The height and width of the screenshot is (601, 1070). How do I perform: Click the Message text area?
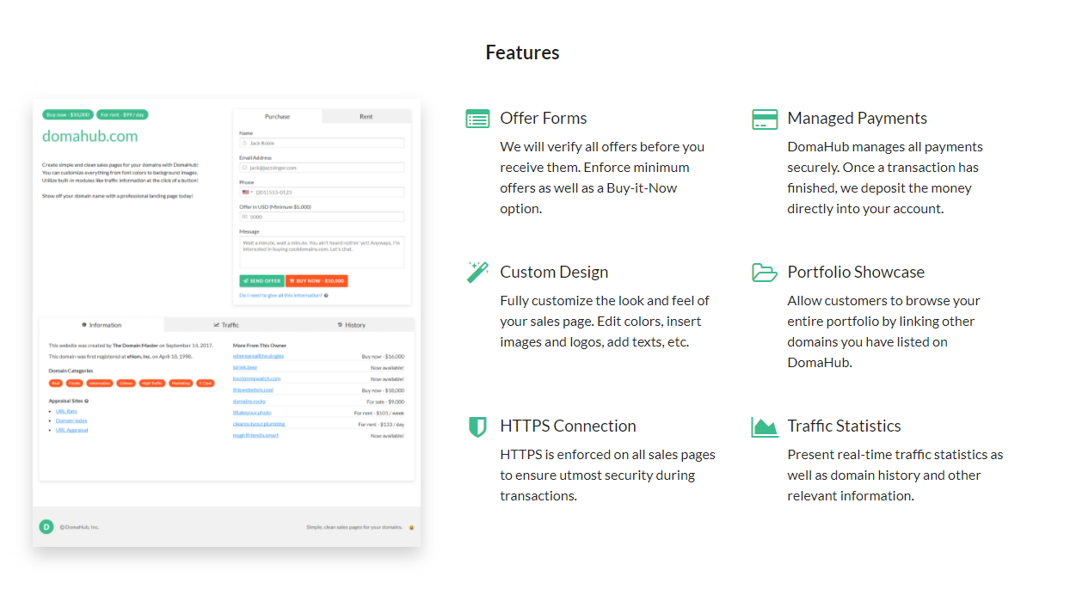click(x=322, y=252)
